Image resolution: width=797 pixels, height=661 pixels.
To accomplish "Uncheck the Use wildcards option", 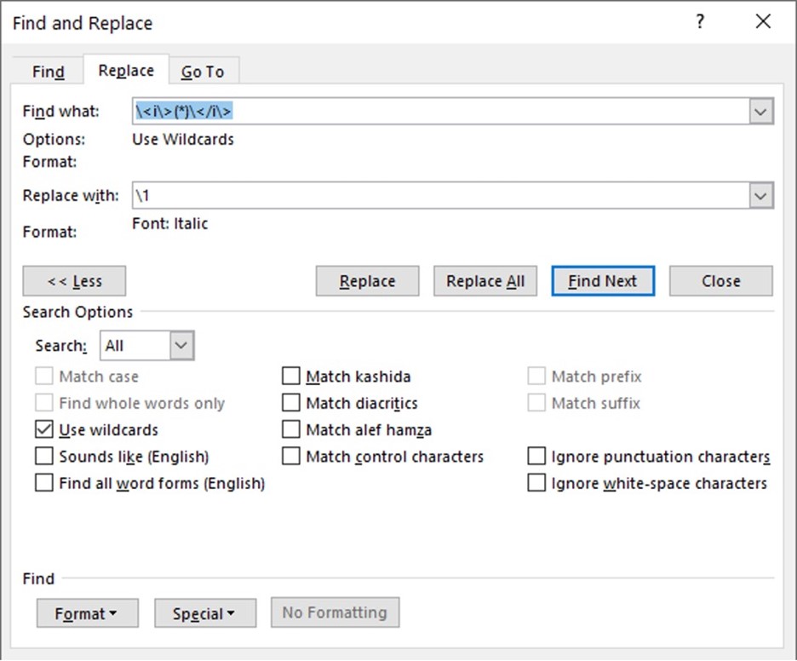I will click(43, 429).
